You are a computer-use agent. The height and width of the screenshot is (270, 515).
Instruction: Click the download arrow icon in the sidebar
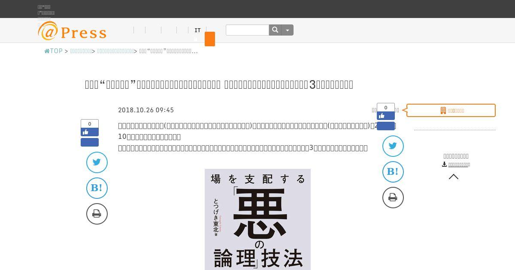(444, 164)
